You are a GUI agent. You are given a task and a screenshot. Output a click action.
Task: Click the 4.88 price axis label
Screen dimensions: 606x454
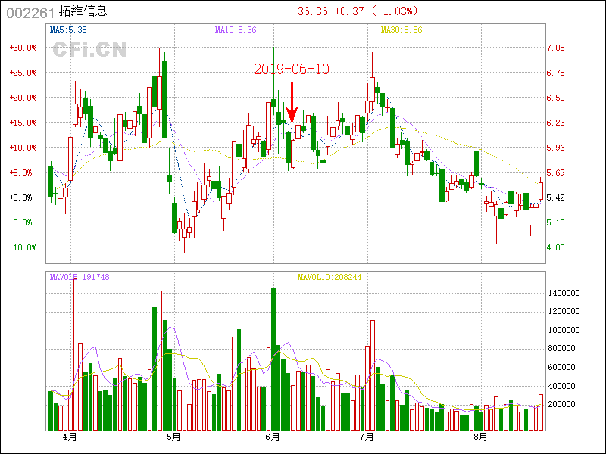click(x=556, y=247)
